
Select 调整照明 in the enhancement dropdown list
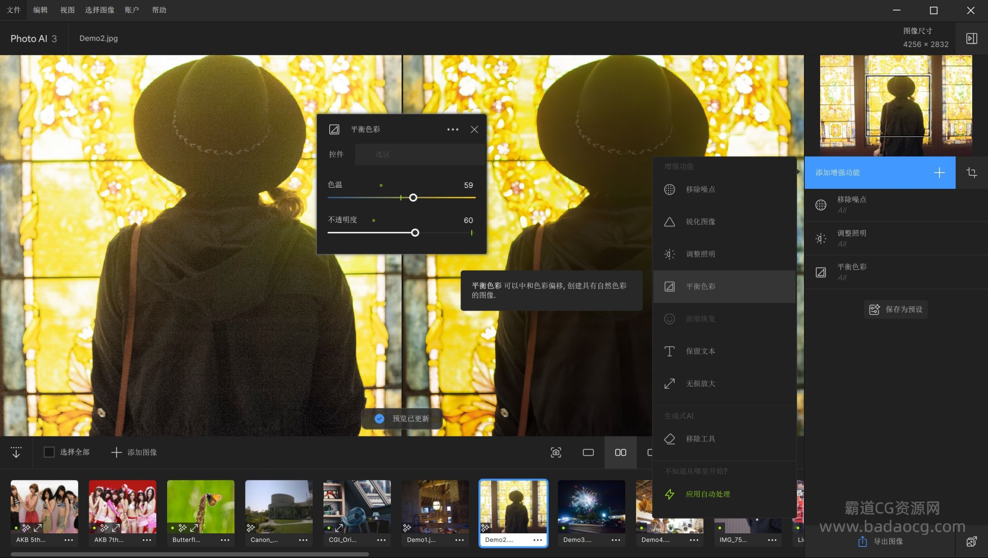(724, 254)
